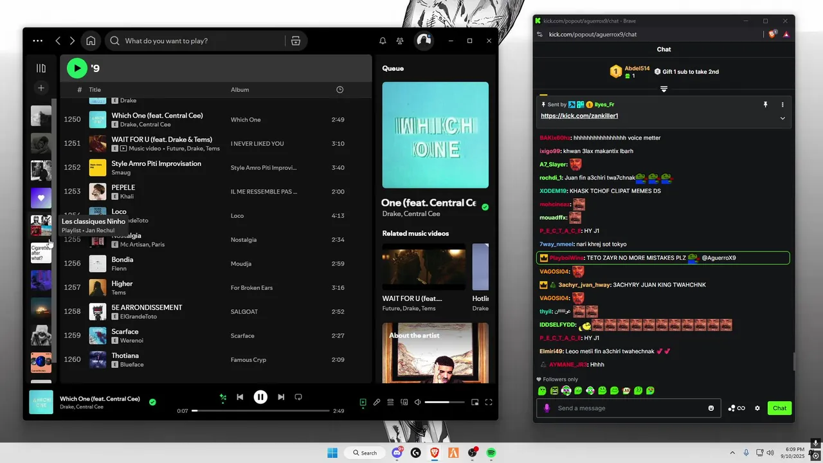Go to previous track in Spotify

click(240, 397)
